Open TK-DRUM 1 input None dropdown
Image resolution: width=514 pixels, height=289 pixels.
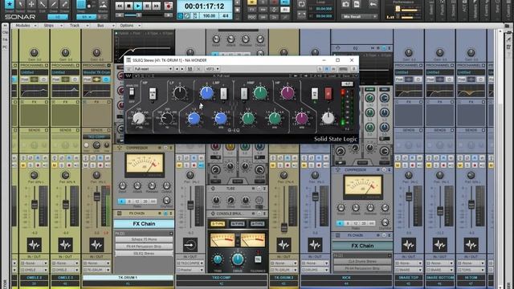[96, 263]
